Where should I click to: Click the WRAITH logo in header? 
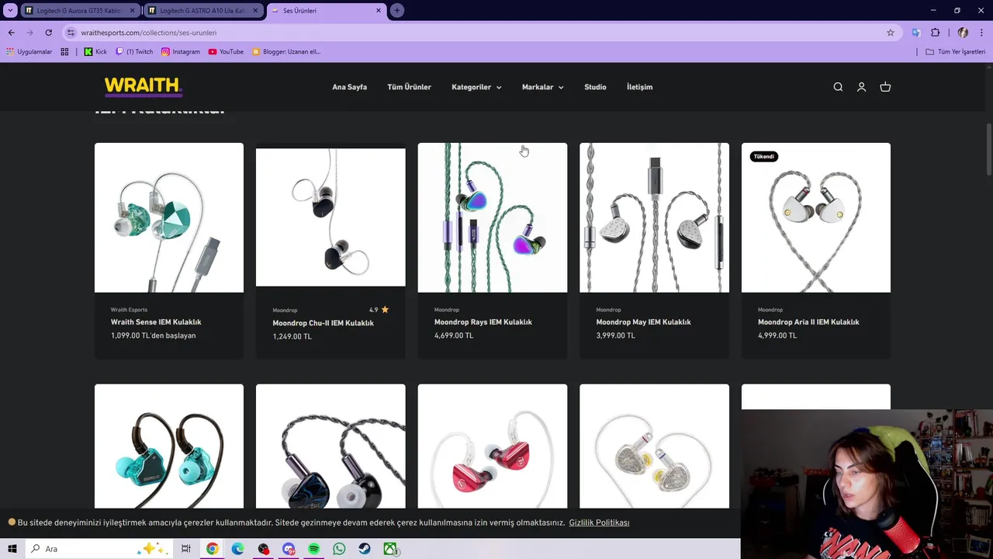click(143, 86)
